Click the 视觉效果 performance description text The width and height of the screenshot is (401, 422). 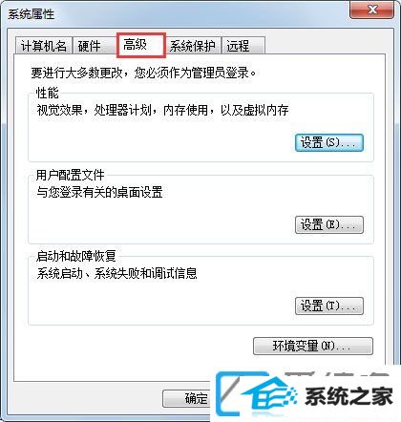162,110
